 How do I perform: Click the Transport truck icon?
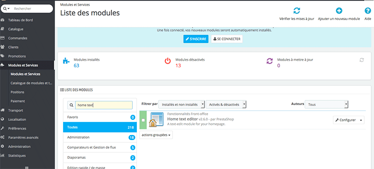(x=3, y=111)
